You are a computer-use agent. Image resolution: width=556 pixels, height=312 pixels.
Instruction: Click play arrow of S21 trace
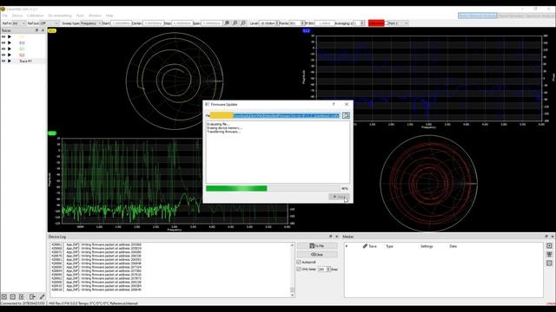point(10,49)
